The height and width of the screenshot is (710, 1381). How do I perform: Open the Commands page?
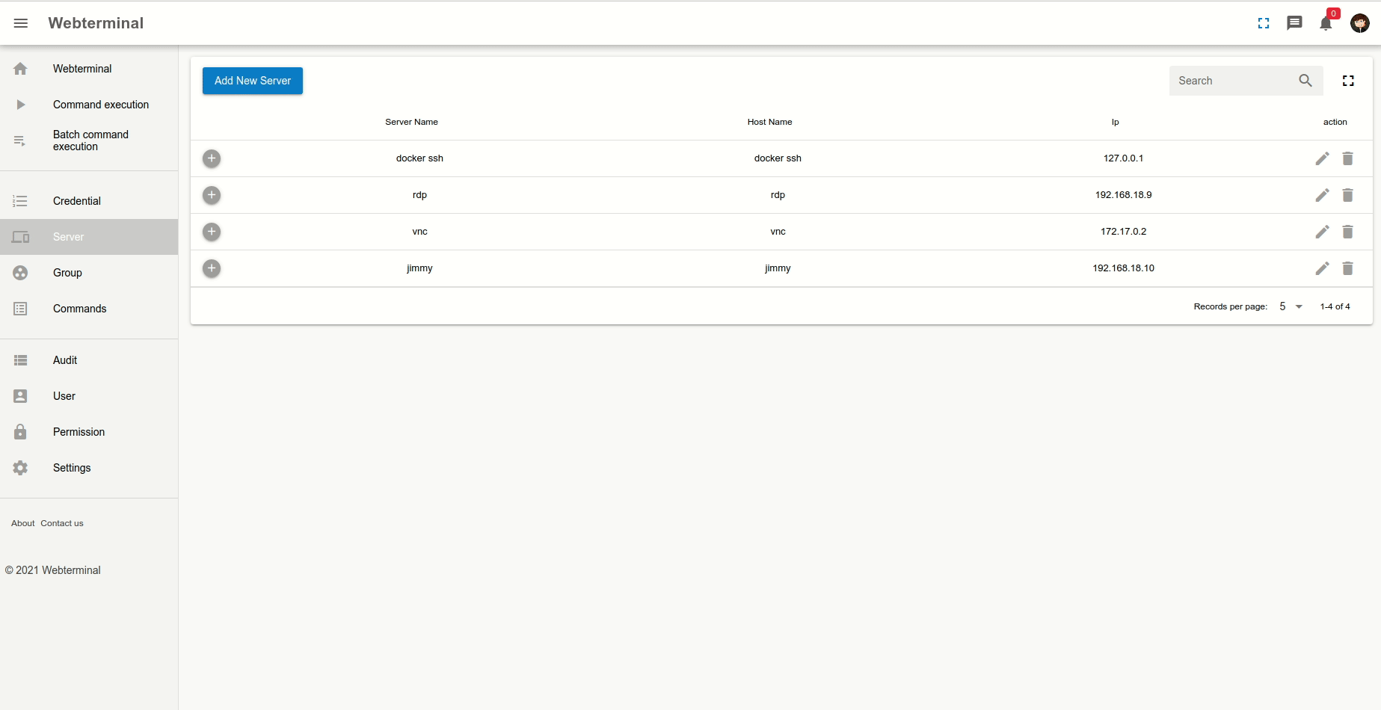click(x=89, y=309)
